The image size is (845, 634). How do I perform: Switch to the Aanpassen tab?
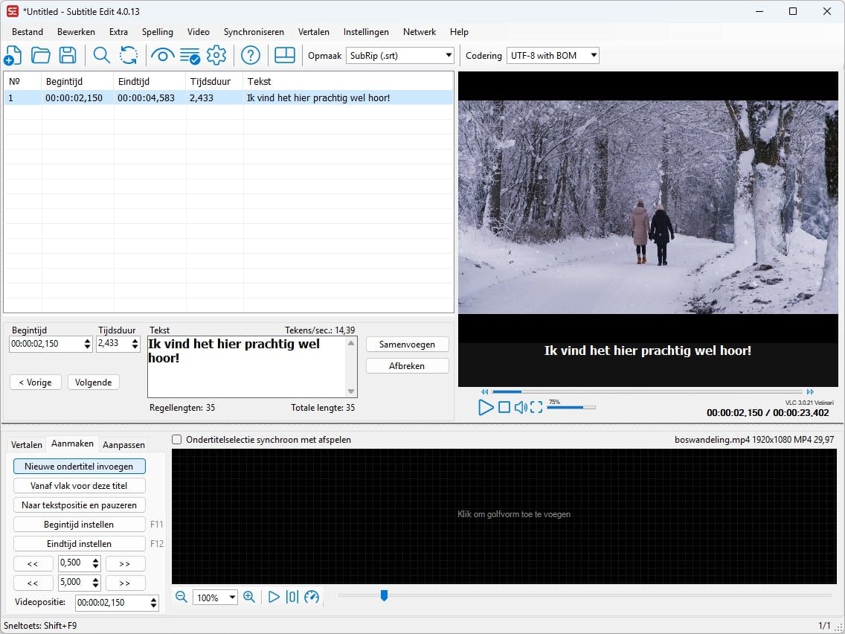123,444
